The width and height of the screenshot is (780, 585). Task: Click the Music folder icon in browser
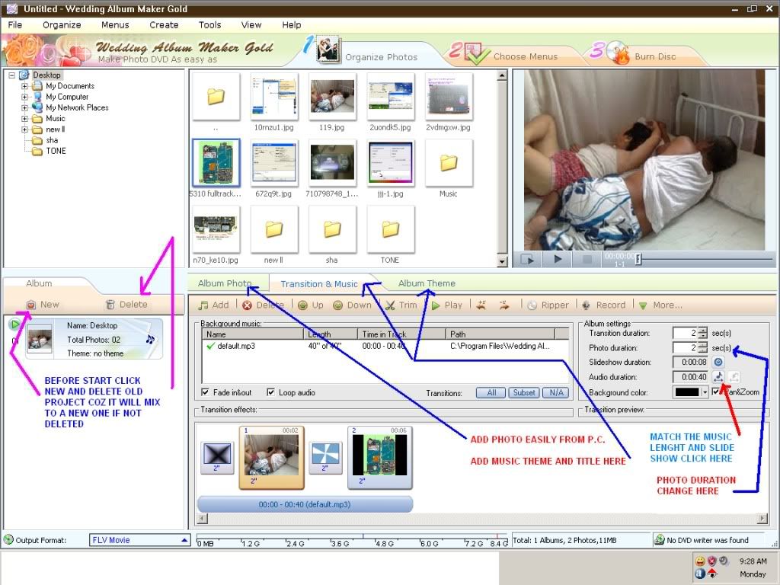pos(449,163)
